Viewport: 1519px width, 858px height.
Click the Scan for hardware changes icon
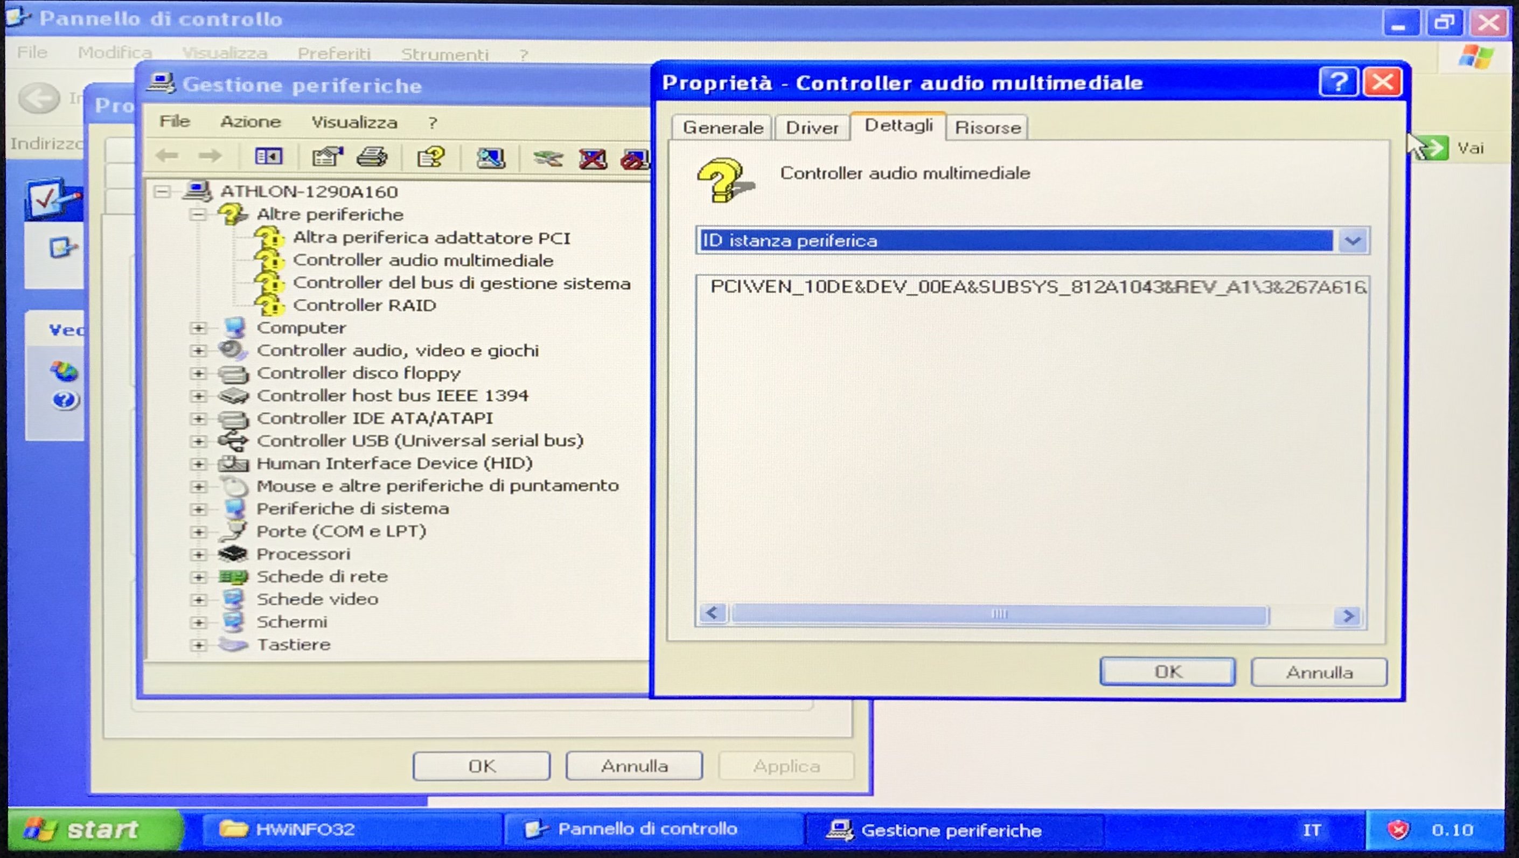(491, 157)
